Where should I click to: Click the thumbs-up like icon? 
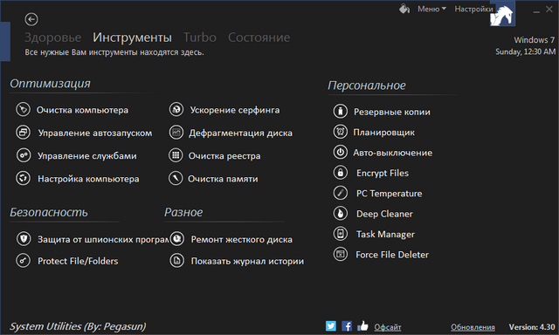click(362, 325)
